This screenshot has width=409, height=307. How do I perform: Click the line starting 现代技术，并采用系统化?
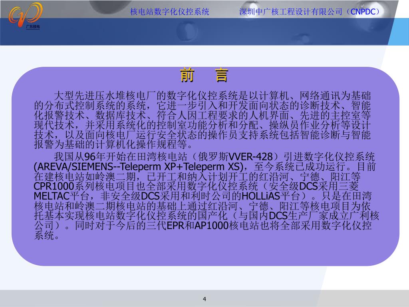[x=203, y=125]
